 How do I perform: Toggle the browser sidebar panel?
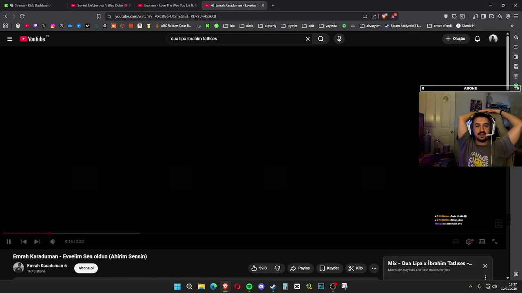tap(483, 16)
